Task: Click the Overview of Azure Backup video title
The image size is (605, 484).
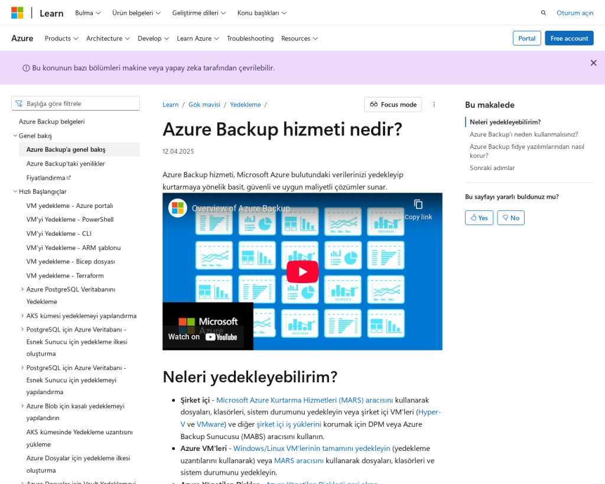Action: coord(241,209)
